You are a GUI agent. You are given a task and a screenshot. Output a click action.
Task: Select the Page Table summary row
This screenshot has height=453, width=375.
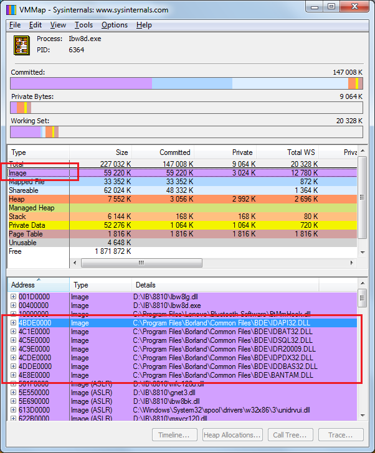tap(182, 234)
